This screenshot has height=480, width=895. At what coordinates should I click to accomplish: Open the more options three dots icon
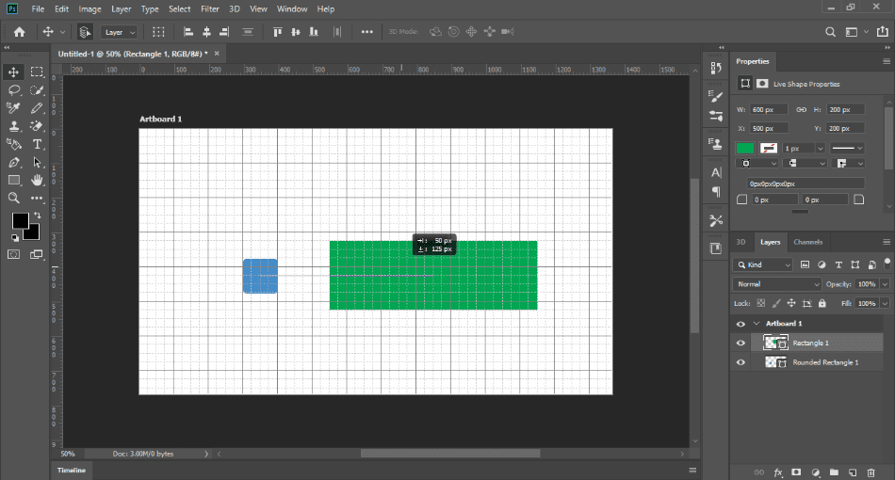click(367, 32)
